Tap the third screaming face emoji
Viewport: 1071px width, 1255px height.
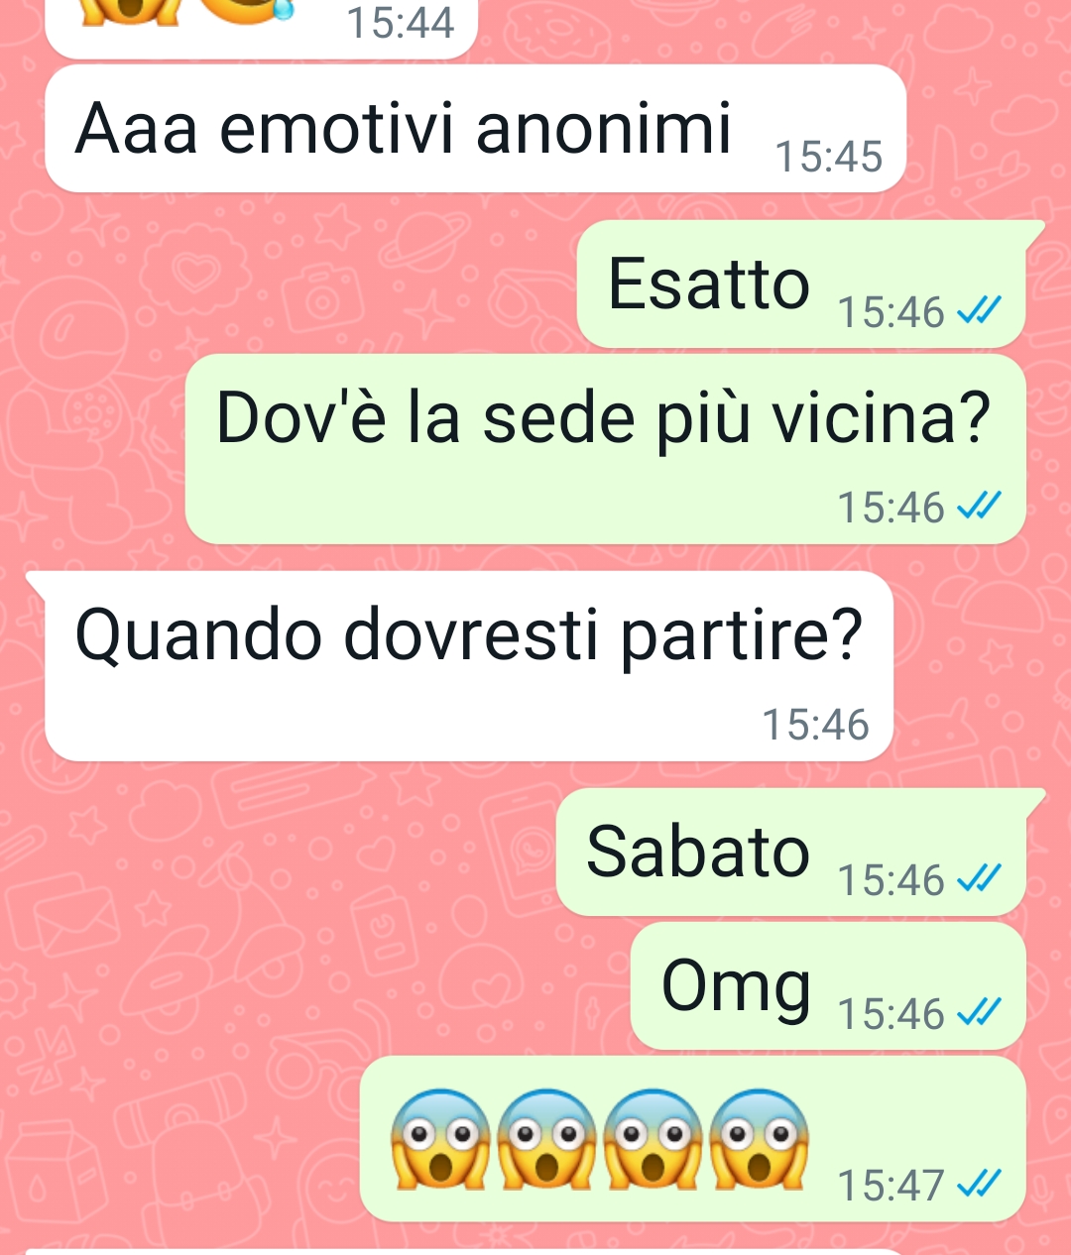point(652,1139)
